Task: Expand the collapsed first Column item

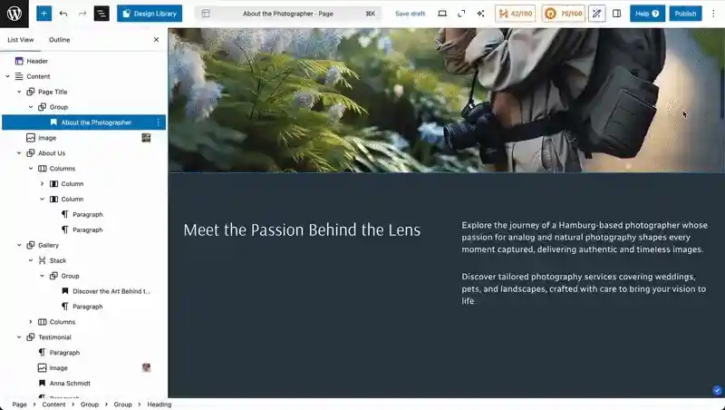Action: pyautogui.click(x=42, y=184)
